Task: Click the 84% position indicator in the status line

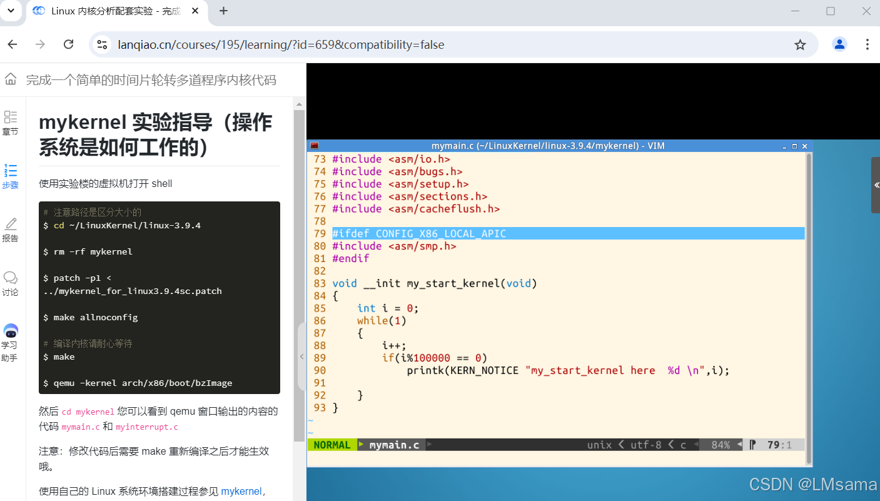Action: click(721, 445)
